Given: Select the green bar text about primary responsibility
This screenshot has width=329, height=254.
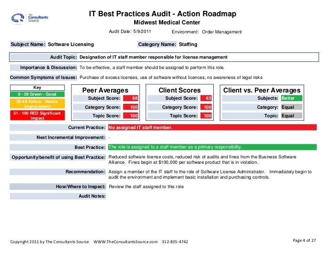Looking at the screenshot, I should (x=212, y=147).
